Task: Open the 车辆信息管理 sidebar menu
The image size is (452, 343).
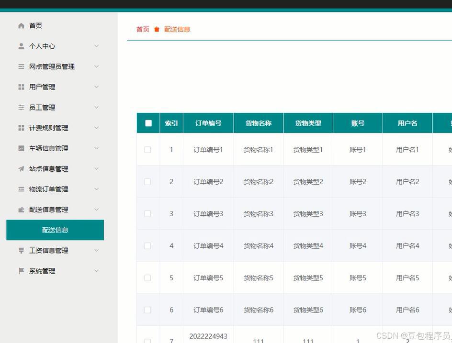Action: [55, 148]
